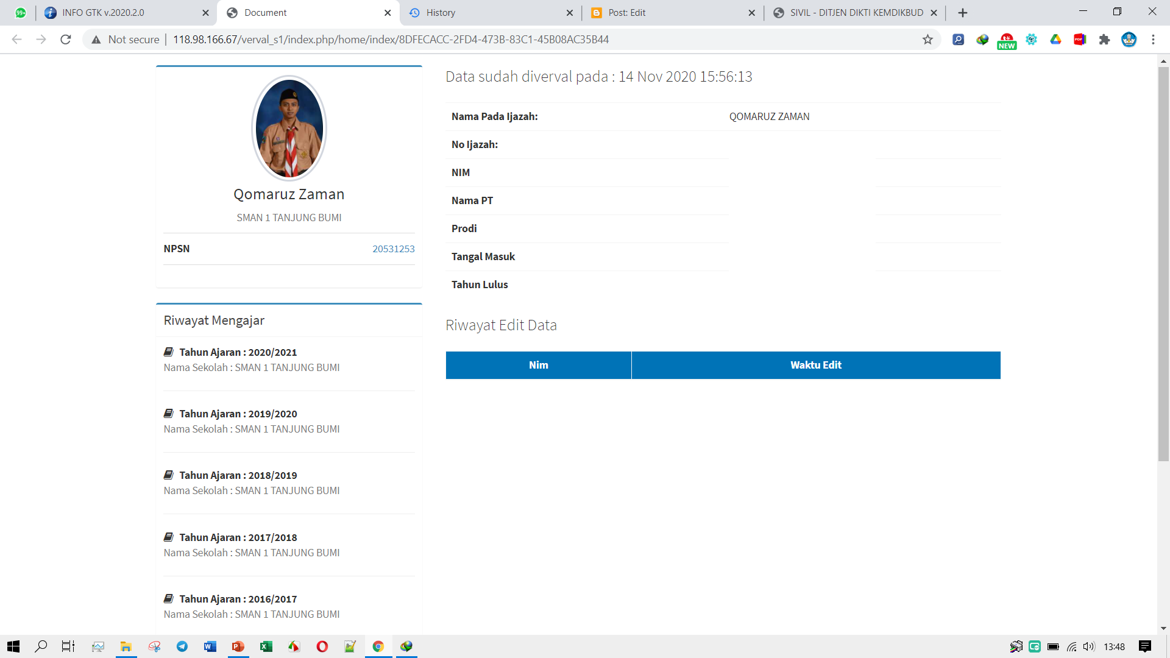
Task: Open the PDF extension icon
Action: (x=1080, y=40)
